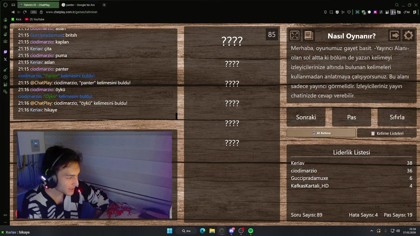Click Keriav in the Liderlik Listesi

click(298, 163)
